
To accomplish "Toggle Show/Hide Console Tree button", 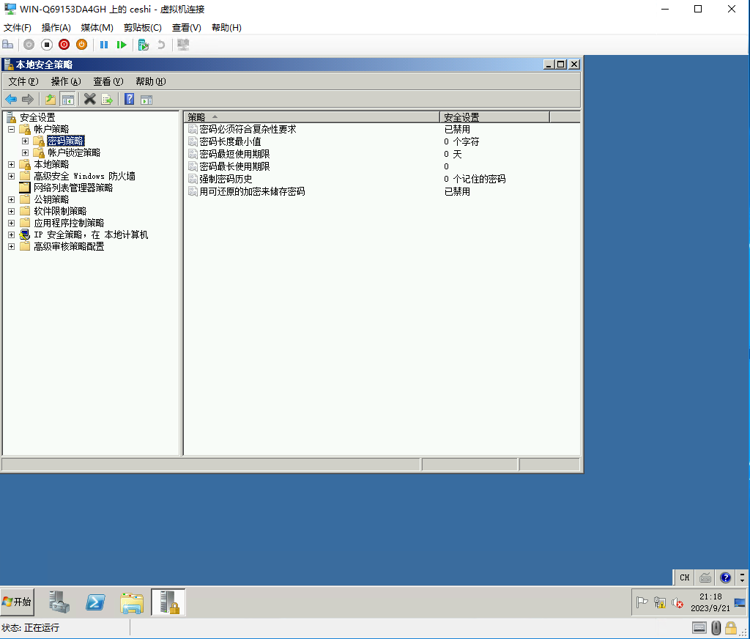I will 67,100.
